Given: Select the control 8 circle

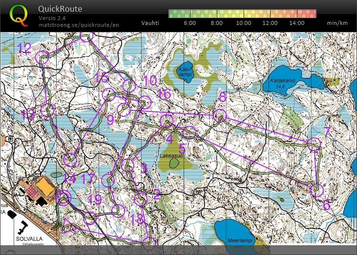Looking at the screenshot, I should pos(220,116).
